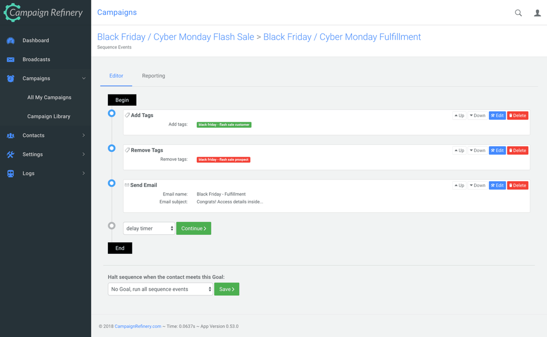Image resolution: width=547 pixels, height=337 pixels.
Task: Expand the Contacts sidebar chevron
Action: (84, 135)
